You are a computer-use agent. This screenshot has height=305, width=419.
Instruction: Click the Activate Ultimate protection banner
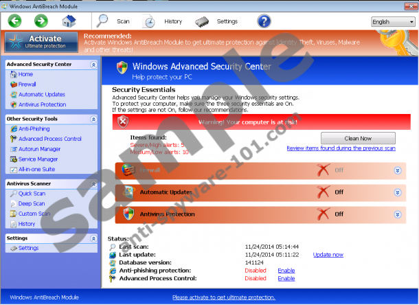(42, 42)
